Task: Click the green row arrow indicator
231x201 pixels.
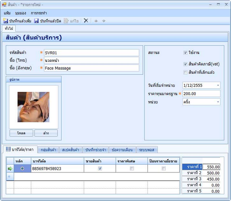Action: [10, 169]
